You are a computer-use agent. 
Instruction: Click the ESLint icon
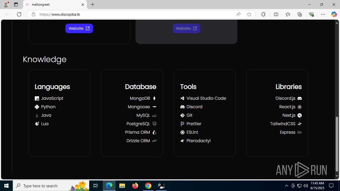182,132
